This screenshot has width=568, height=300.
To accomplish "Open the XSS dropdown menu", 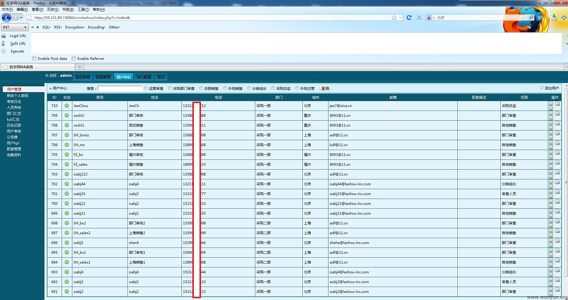I will (x=58, y=27).
